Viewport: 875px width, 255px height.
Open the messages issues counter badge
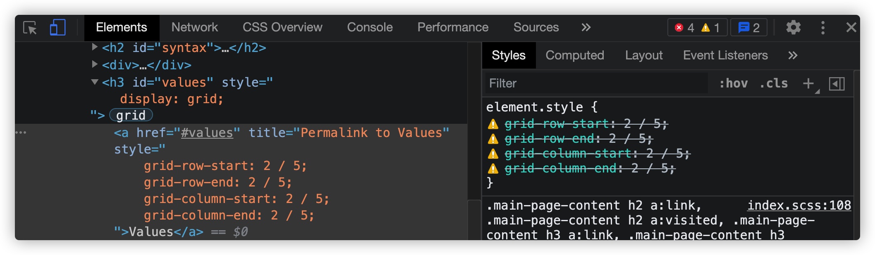point(749,28)
